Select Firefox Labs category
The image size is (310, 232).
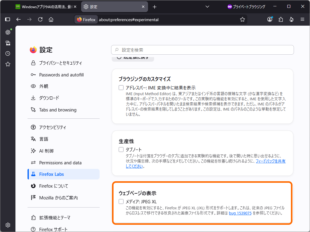click(x=64, y=174)
